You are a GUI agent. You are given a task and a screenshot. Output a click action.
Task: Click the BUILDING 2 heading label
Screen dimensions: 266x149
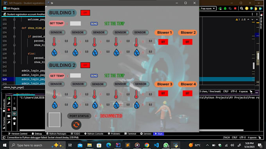(x=62, y=65)
